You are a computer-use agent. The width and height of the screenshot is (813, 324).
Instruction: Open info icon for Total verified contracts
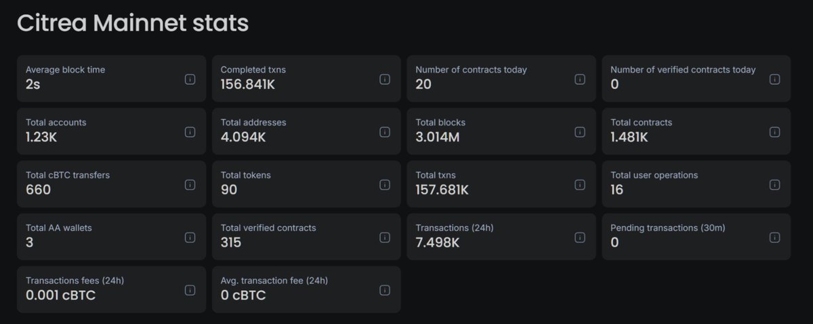pyautogui.click(x=385, y=237)
